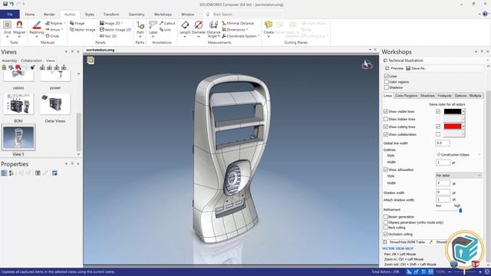Viewport: 491px width, 276px height.
Task: Toggle Show visible lines checkbox
Action: click(x=386, y=111)
